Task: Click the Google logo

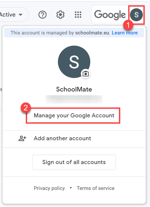Action: [x=110, y=15]
